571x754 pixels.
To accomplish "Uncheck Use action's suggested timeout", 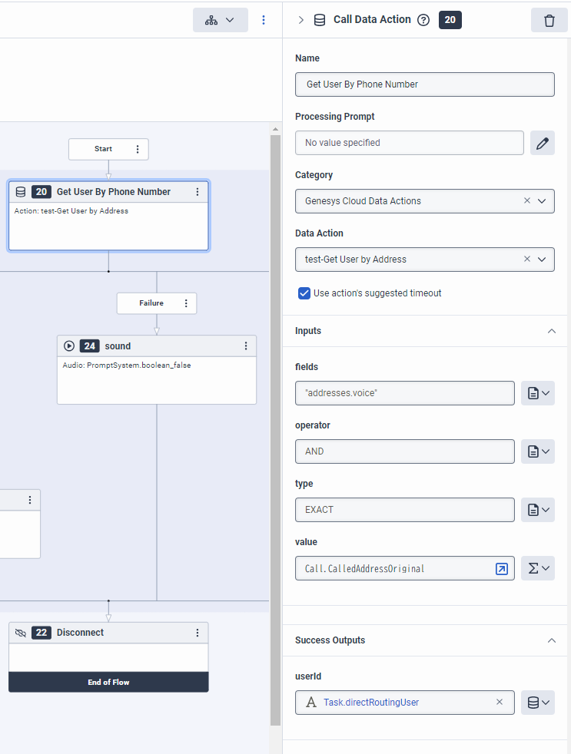I will click(x=304, y=293).
